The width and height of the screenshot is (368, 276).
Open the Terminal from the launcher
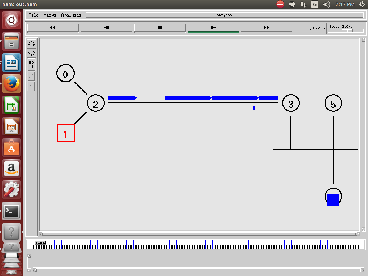point(11,211)
